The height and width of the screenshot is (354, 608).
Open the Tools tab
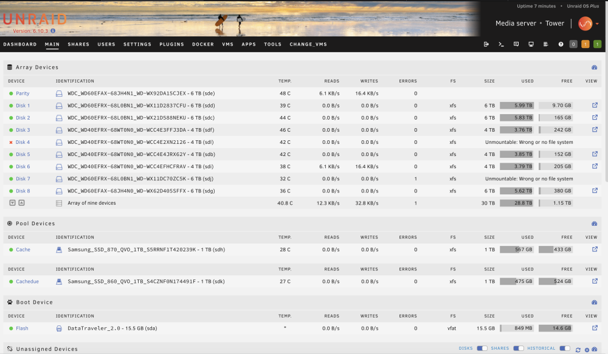[x=272, y=44]
